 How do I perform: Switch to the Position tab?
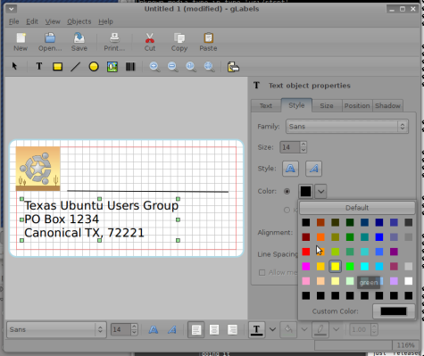pyautogui.click(x=357, y=106)
